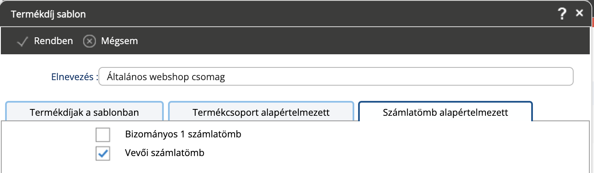Viewport: 594px width, 173px height.
Task: Open the Termékcsoport alapértelmezett tab
Action: (261, 113)
